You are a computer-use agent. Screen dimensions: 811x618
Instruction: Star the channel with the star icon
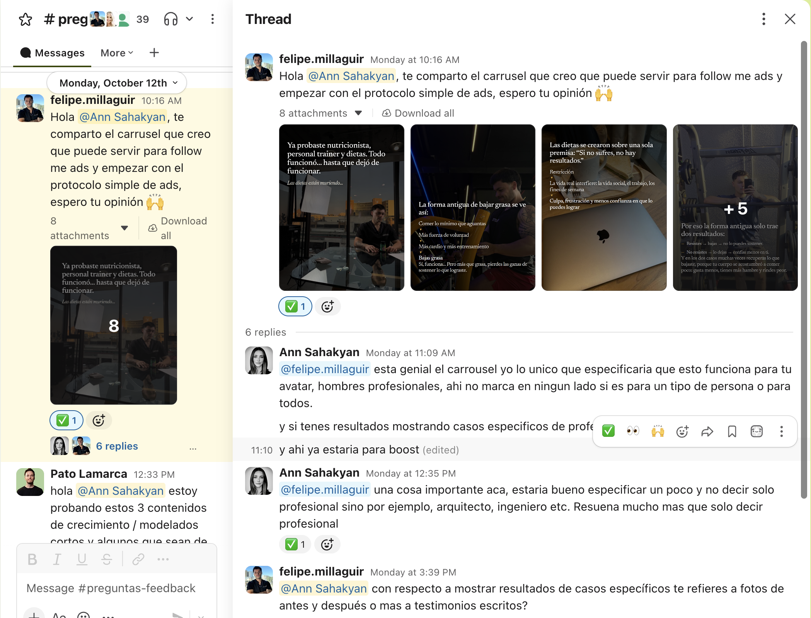point(26,19)
